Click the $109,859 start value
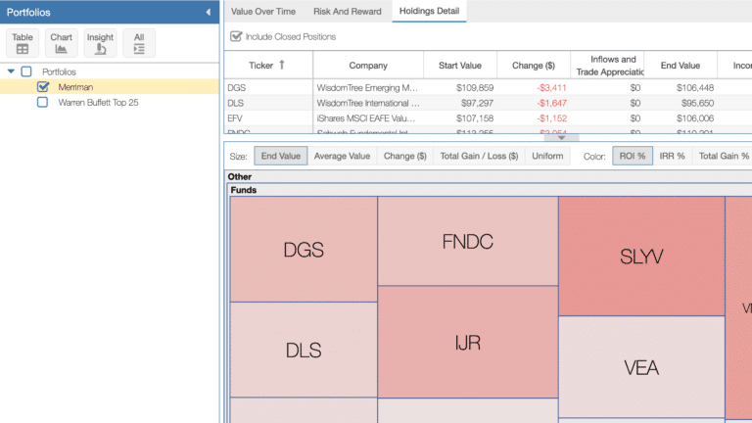 pos(475,88)
